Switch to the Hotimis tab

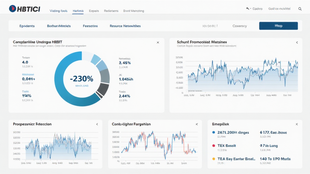click(78, 11)
